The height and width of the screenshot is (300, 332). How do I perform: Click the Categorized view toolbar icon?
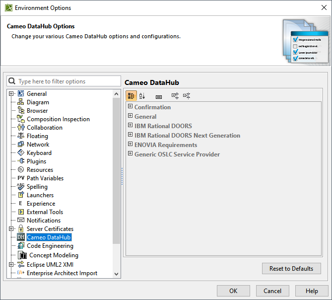(131, 96)
